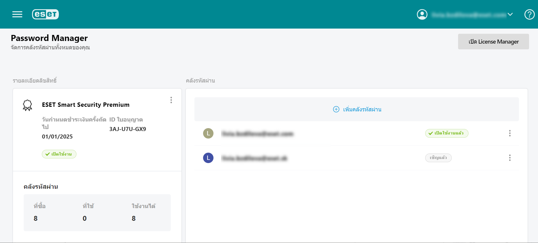Click the plus circle icon for adding store
Viewport: 538px width, 243px height.
pos(336,109)
